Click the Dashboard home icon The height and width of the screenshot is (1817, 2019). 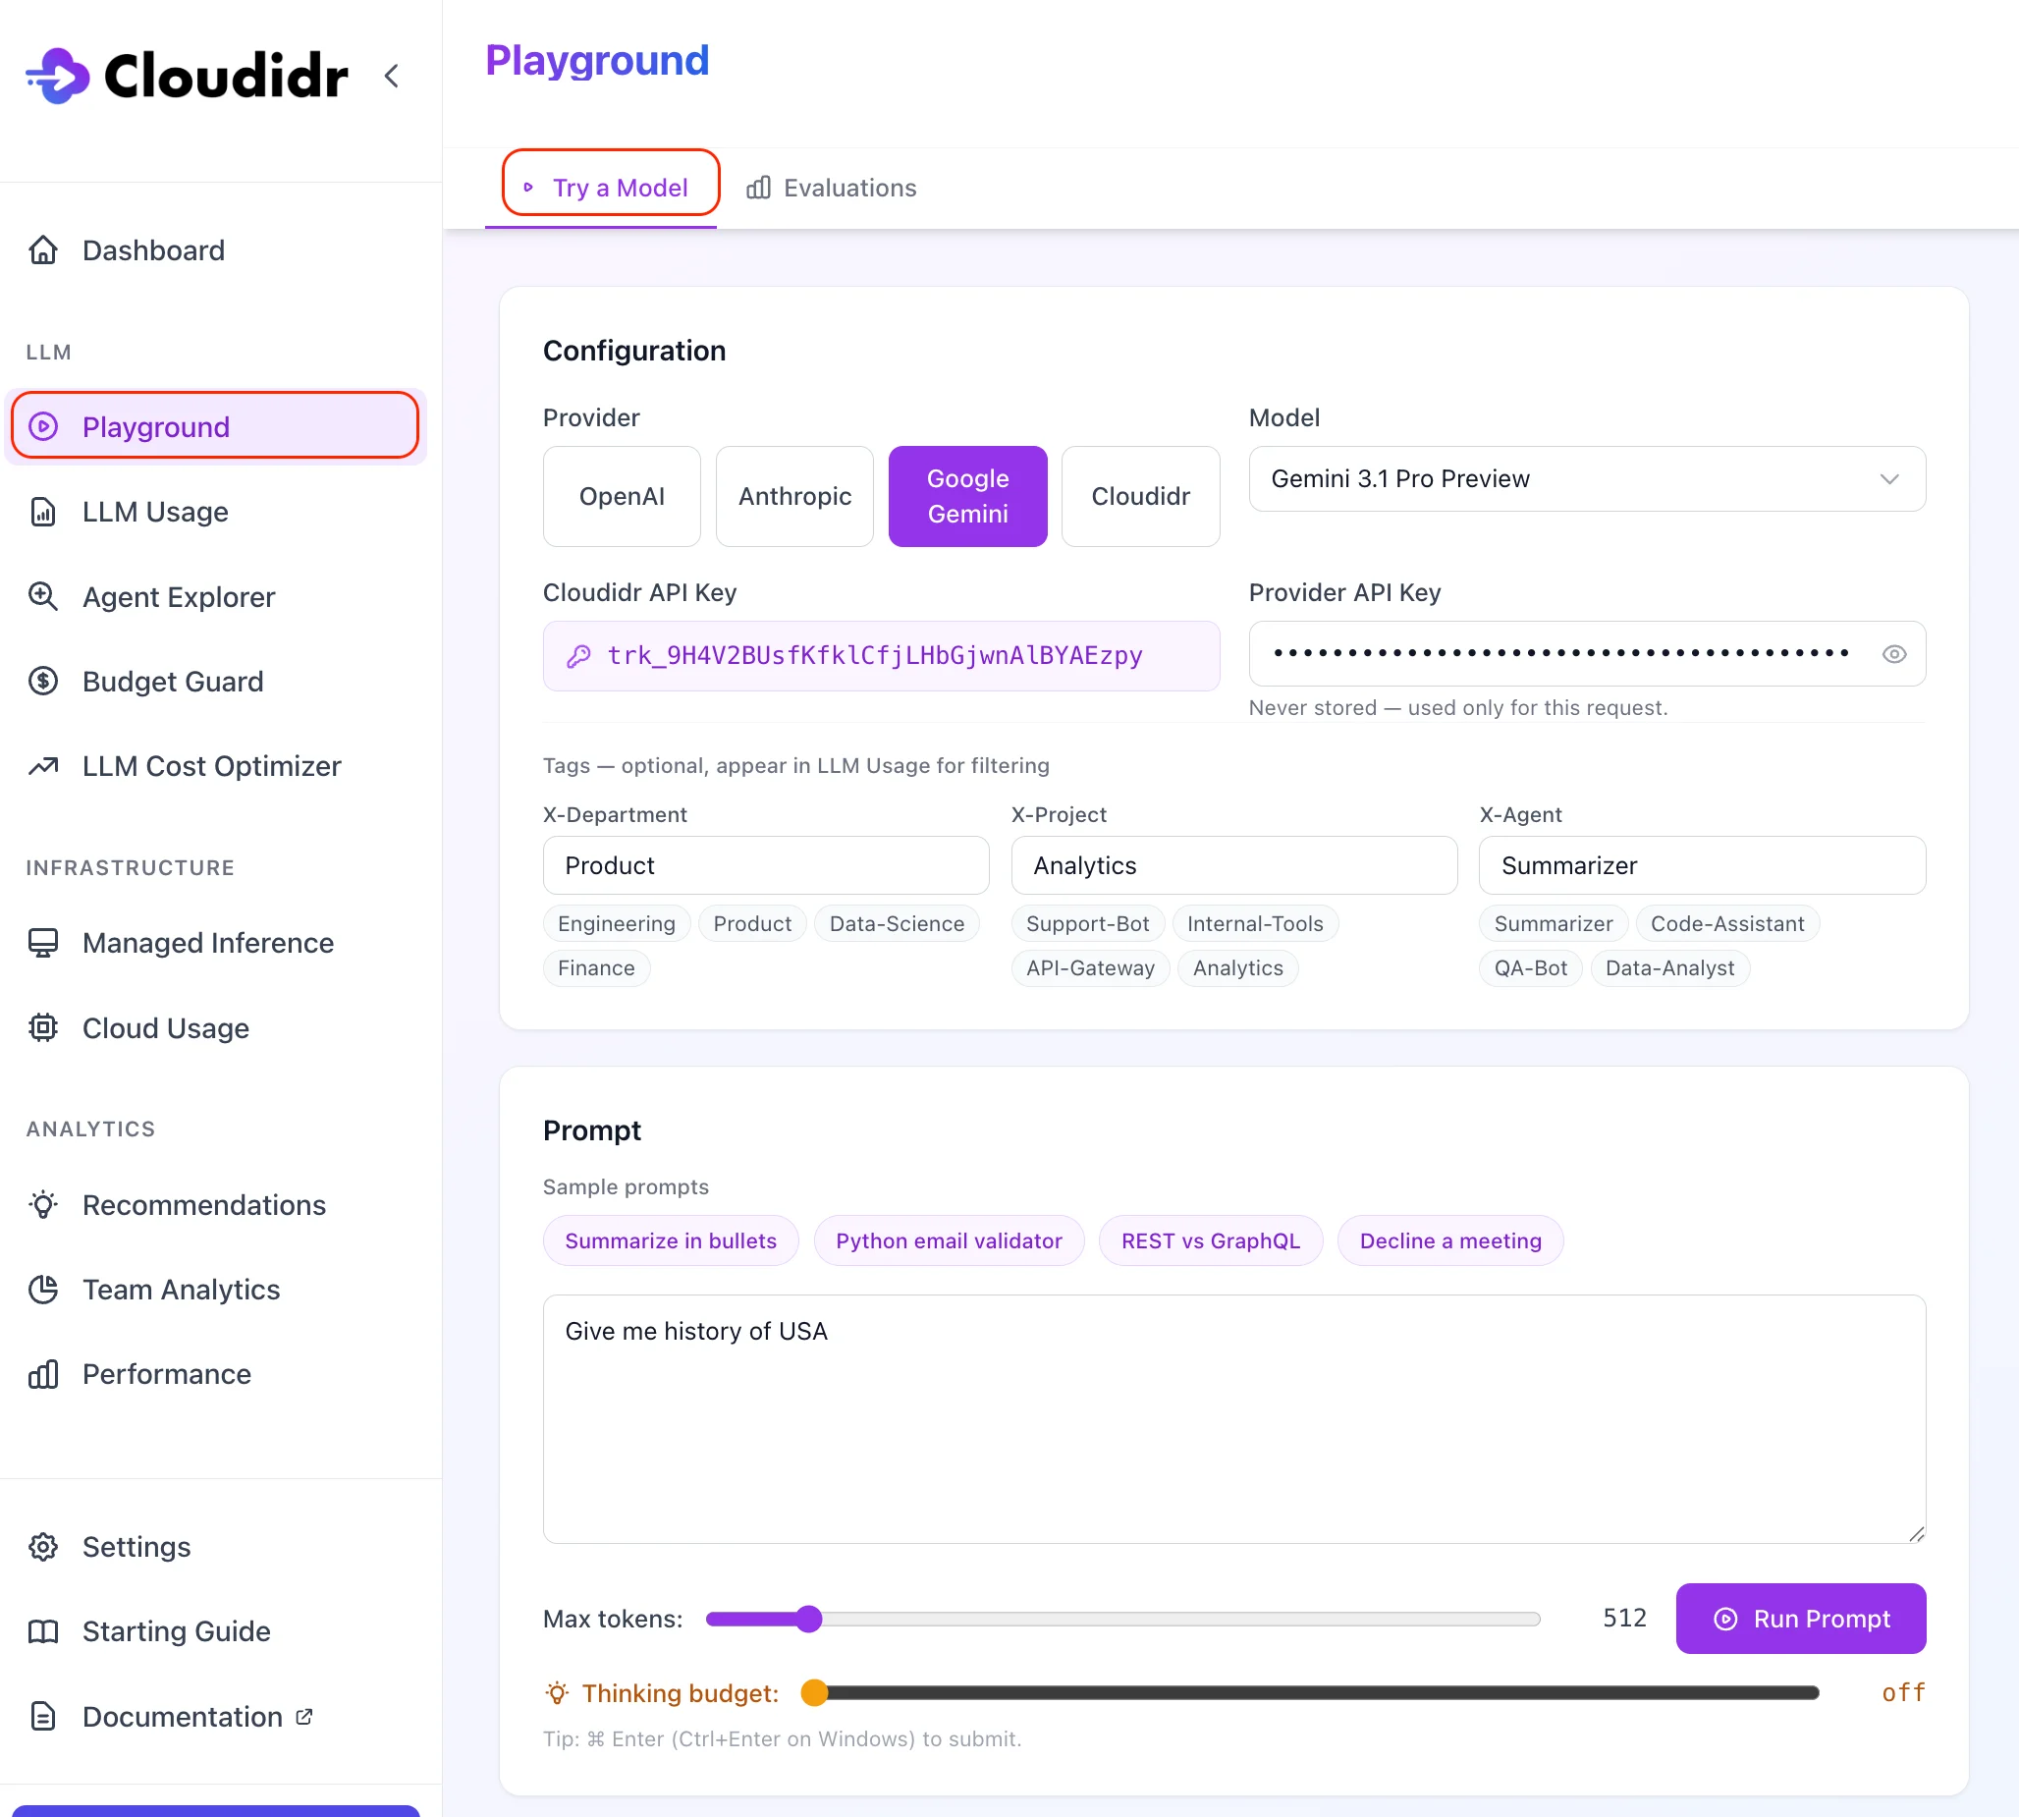43,249
